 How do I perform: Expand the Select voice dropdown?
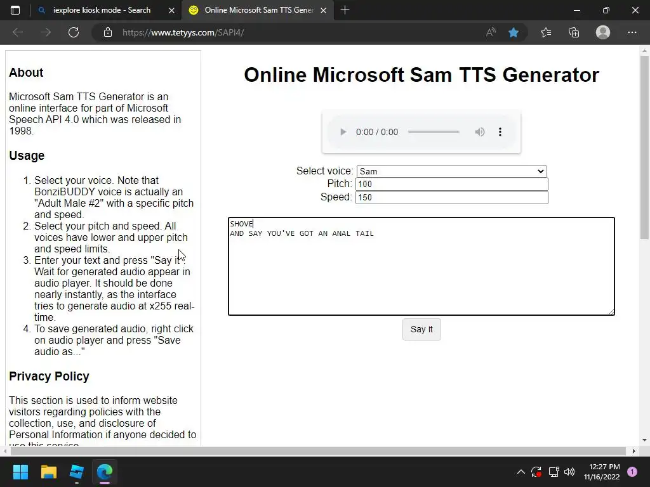(x=452, y=171)
